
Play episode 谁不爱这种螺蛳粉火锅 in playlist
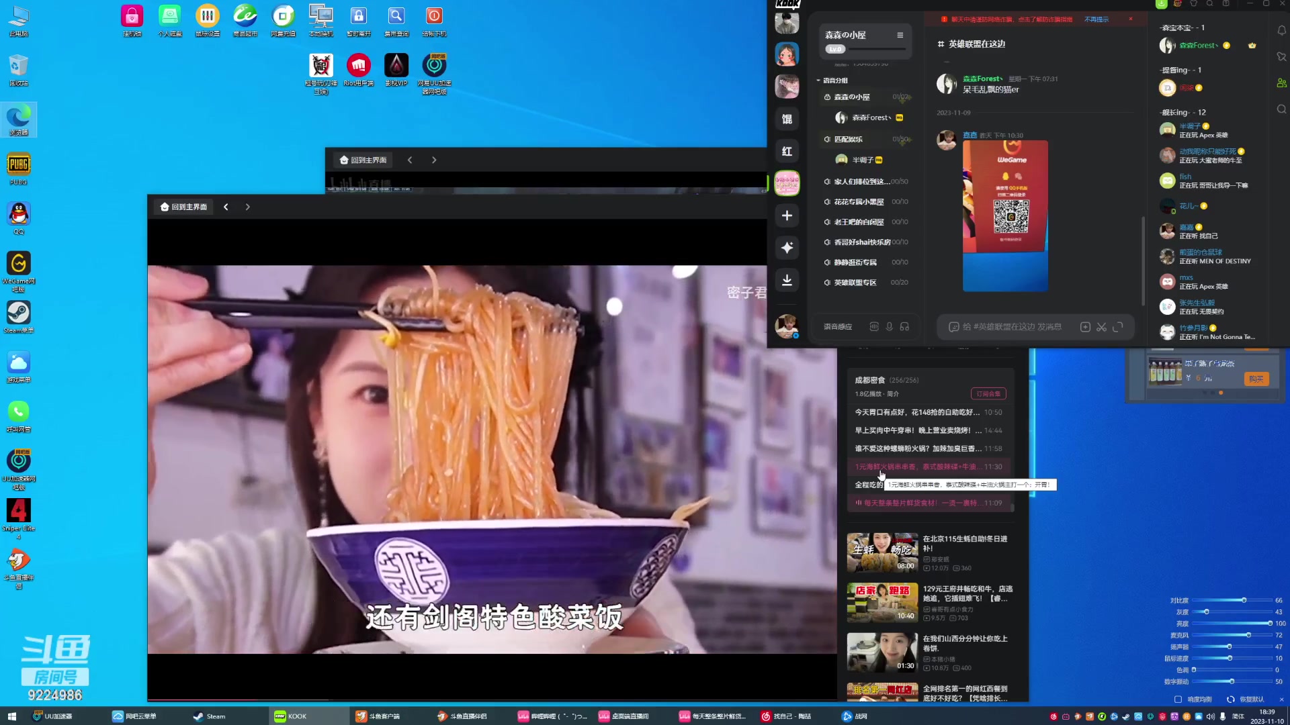[x=929, y=448]
